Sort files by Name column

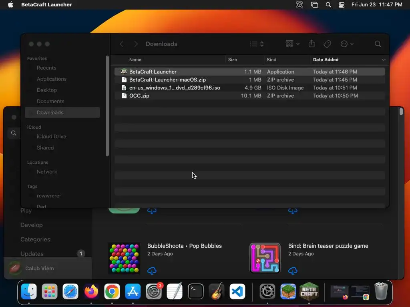tap(135, 60)
